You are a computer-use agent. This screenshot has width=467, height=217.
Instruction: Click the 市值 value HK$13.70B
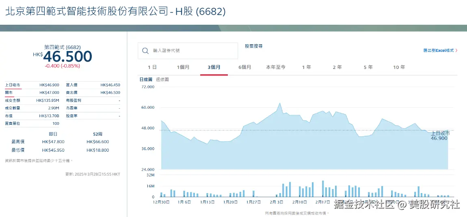click(x=49, y=116)
